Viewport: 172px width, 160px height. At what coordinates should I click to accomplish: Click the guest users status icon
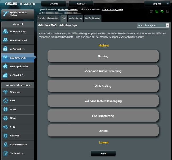tap(151, 11)
